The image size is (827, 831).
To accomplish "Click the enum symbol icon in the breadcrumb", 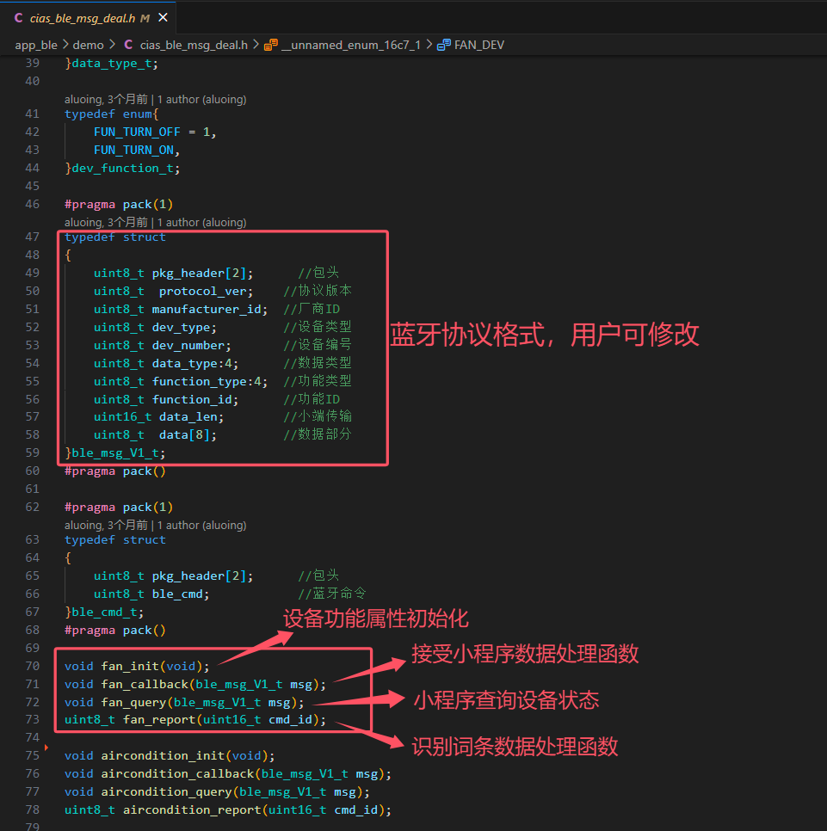I will pos(271,45).
